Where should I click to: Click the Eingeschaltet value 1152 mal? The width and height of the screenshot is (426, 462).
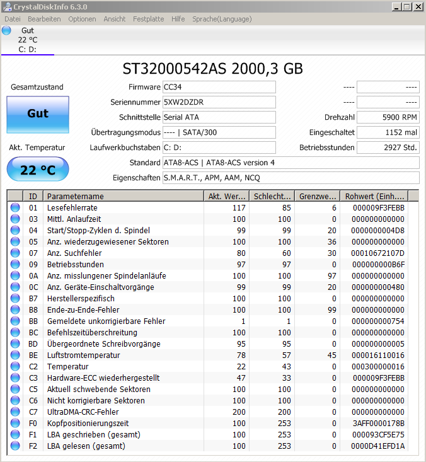coord(388,132)
